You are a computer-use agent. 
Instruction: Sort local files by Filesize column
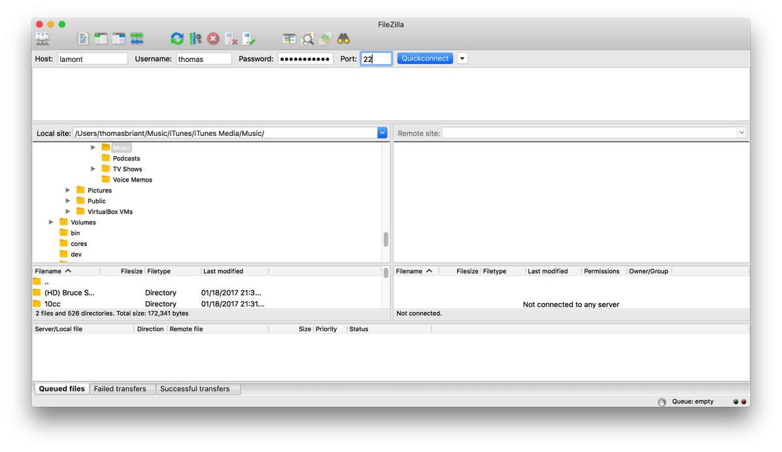(x=123, y=271)
